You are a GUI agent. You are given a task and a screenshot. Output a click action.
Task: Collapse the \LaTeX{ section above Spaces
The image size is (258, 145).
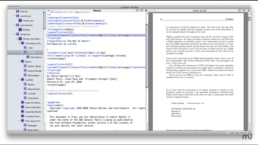pyautogui.click(x=20, y=80)
